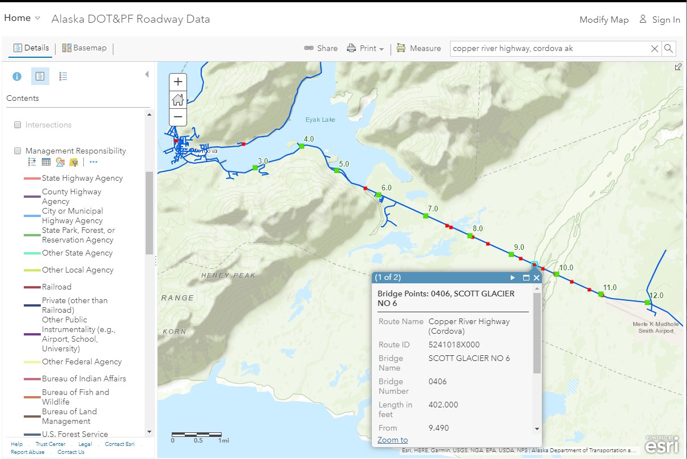Click the About (info) icon in side panel
Screen dimensions: 687x459
(x=17, y=76)
